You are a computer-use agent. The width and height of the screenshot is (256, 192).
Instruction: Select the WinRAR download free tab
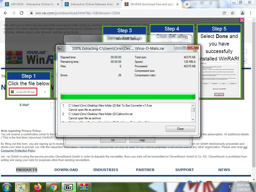tap(151, 4)
